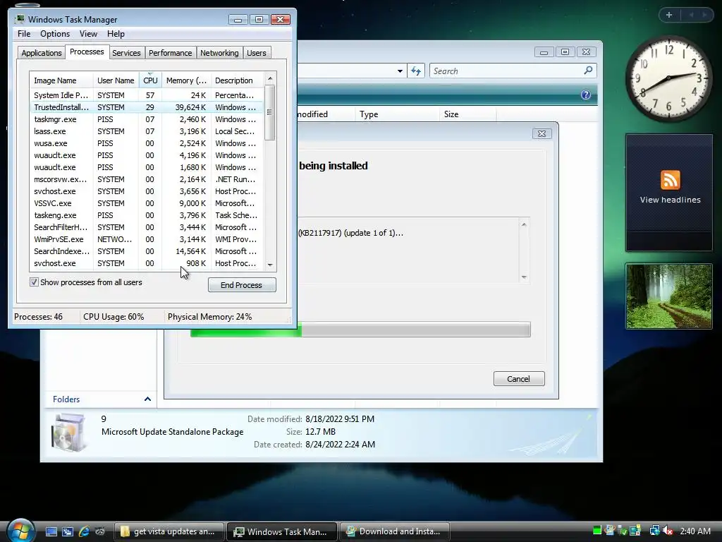Cancel the update installation
This screenshot has width=722, height=542.
point(519,378)
